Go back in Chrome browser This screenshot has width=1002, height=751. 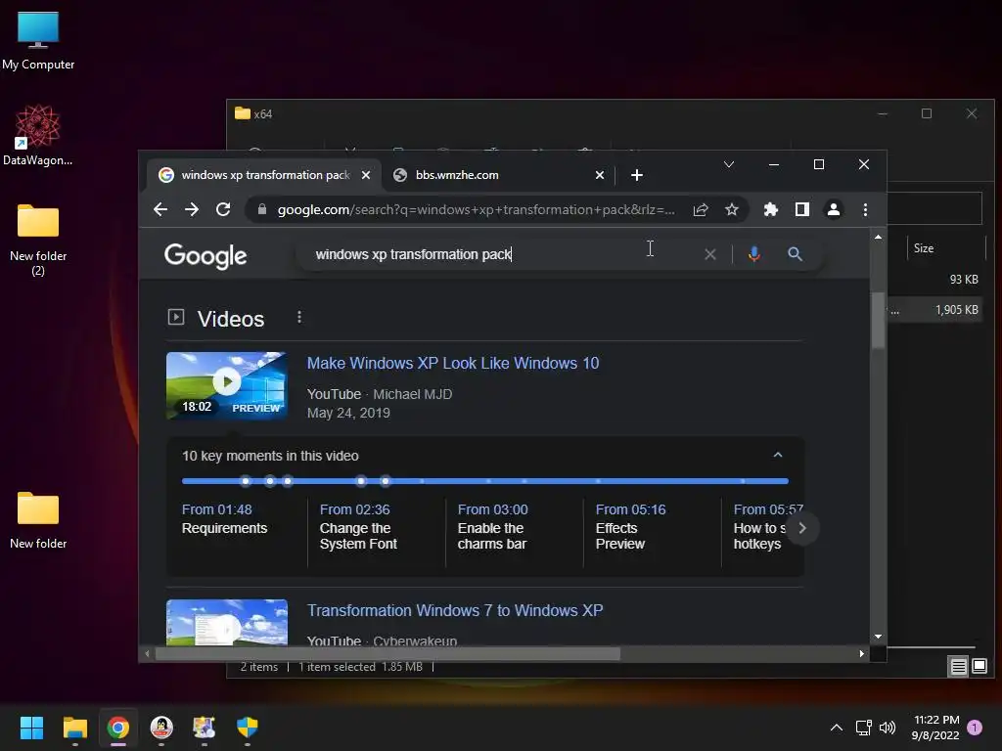[x=160, y=209]
